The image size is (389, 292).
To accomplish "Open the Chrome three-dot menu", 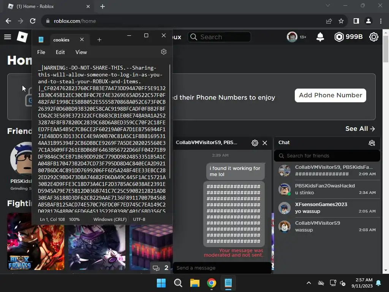I will pos(381,21).
